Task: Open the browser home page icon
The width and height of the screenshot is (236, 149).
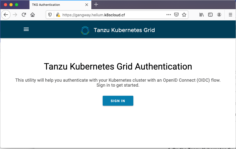Action: 33,15
